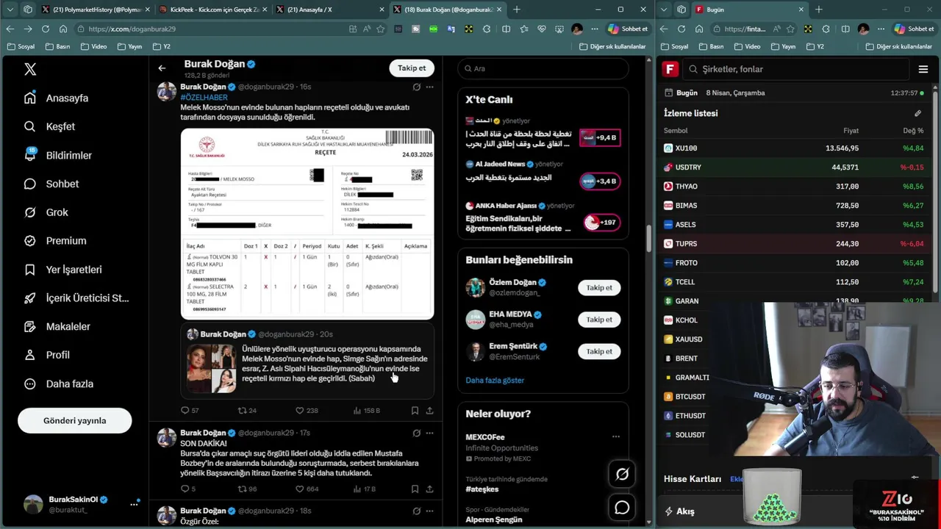View analytics showing 158 B views
Image resolution: width=941 pixels, height=529 pixels.
coord(366,411)
